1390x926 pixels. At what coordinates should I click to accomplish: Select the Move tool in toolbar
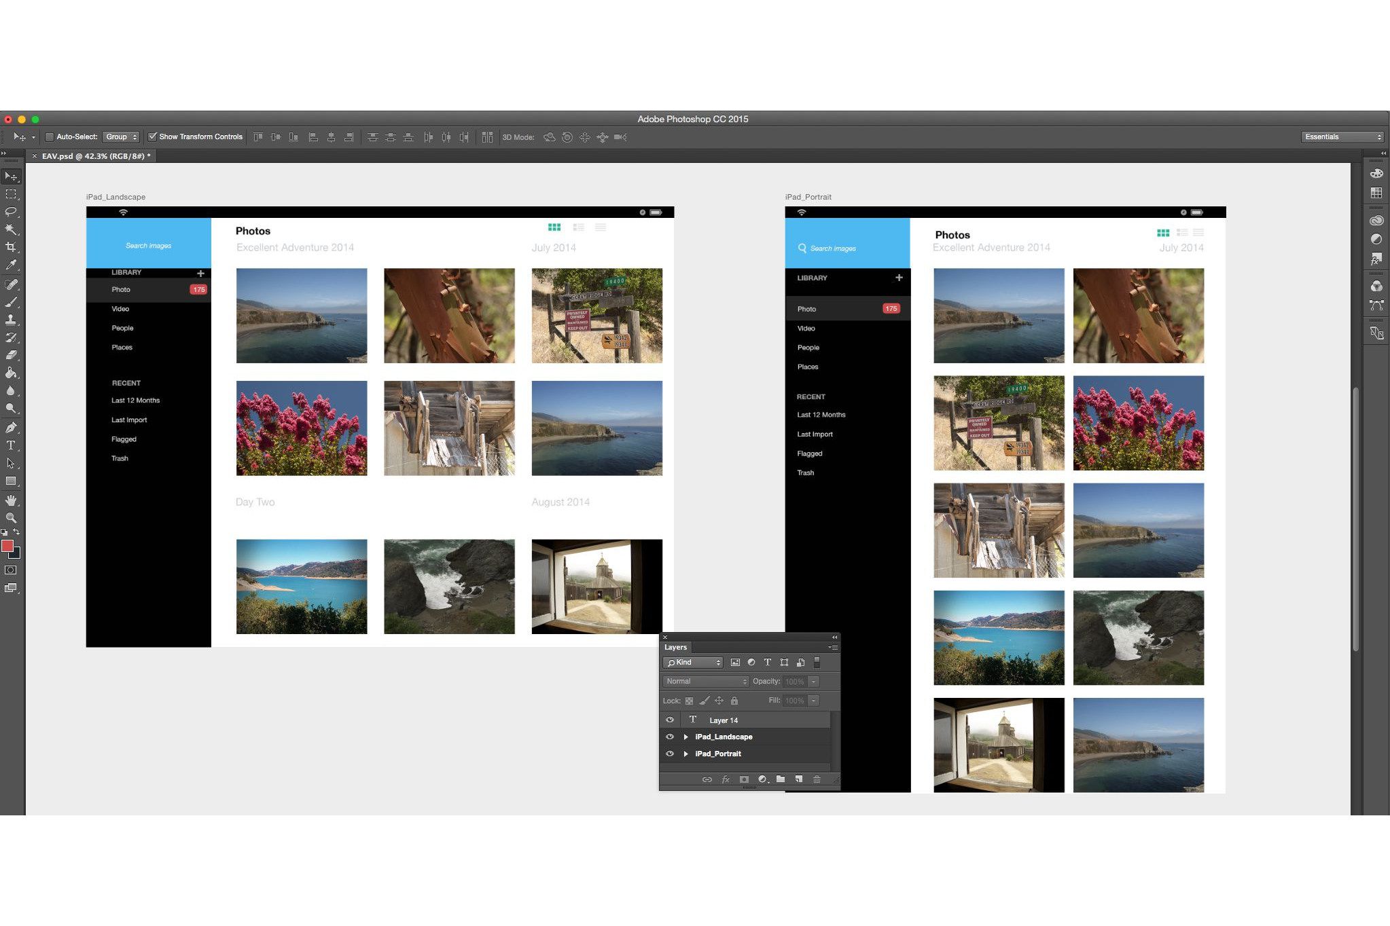[11, 177]
